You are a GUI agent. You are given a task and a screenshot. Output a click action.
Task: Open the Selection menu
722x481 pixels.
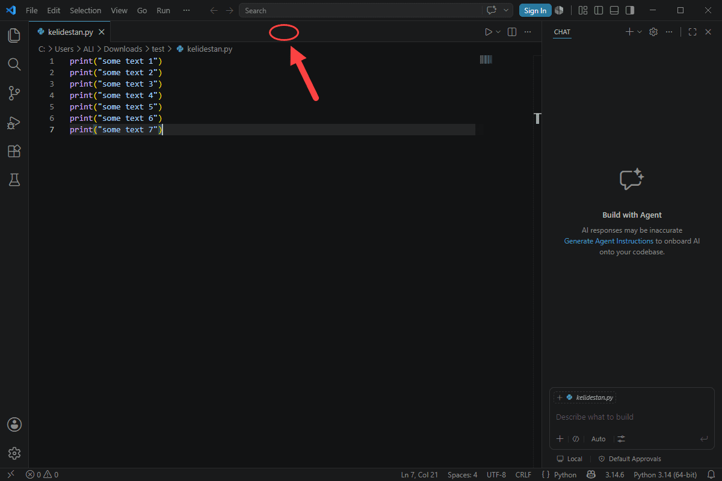pyautogui.click(x=85, y=10)
